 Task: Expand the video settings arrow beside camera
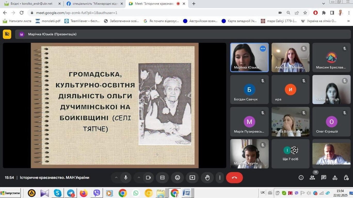(x=139, y=178)
